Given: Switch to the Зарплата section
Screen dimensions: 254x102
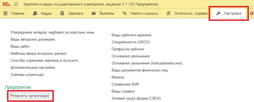Looking at the screenshot, I should (x=76, y=14).
